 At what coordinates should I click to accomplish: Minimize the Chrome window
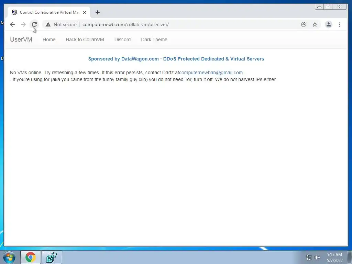tap(319, 7)
